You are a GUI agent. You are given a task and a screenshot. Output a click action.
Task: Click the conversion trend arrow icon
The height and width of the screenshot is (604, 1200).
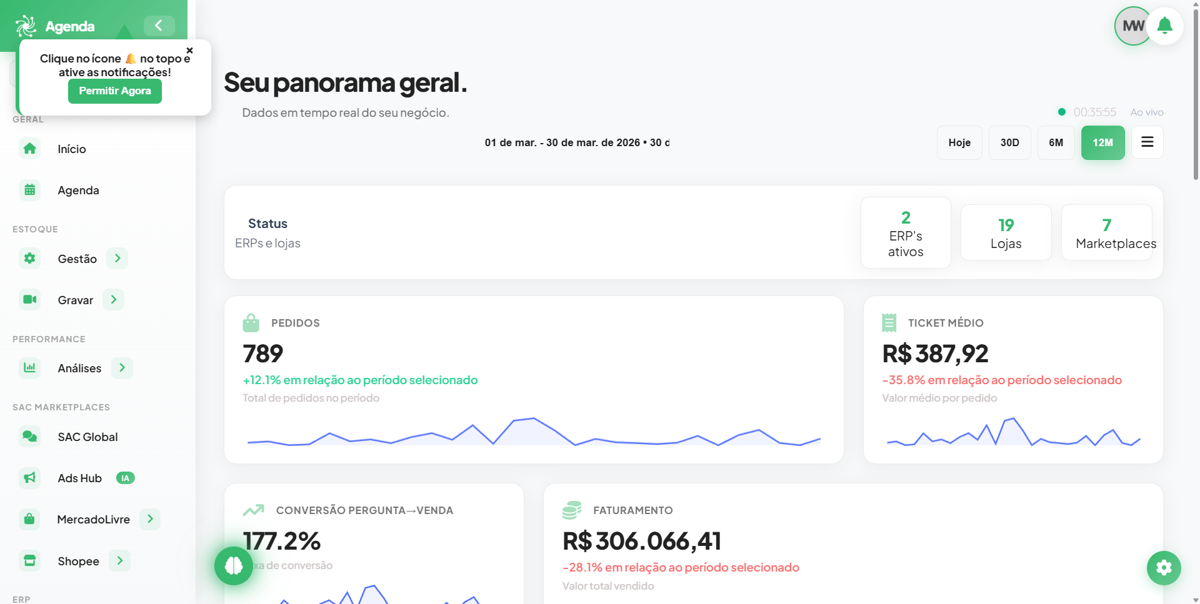(x=253, y=510)
